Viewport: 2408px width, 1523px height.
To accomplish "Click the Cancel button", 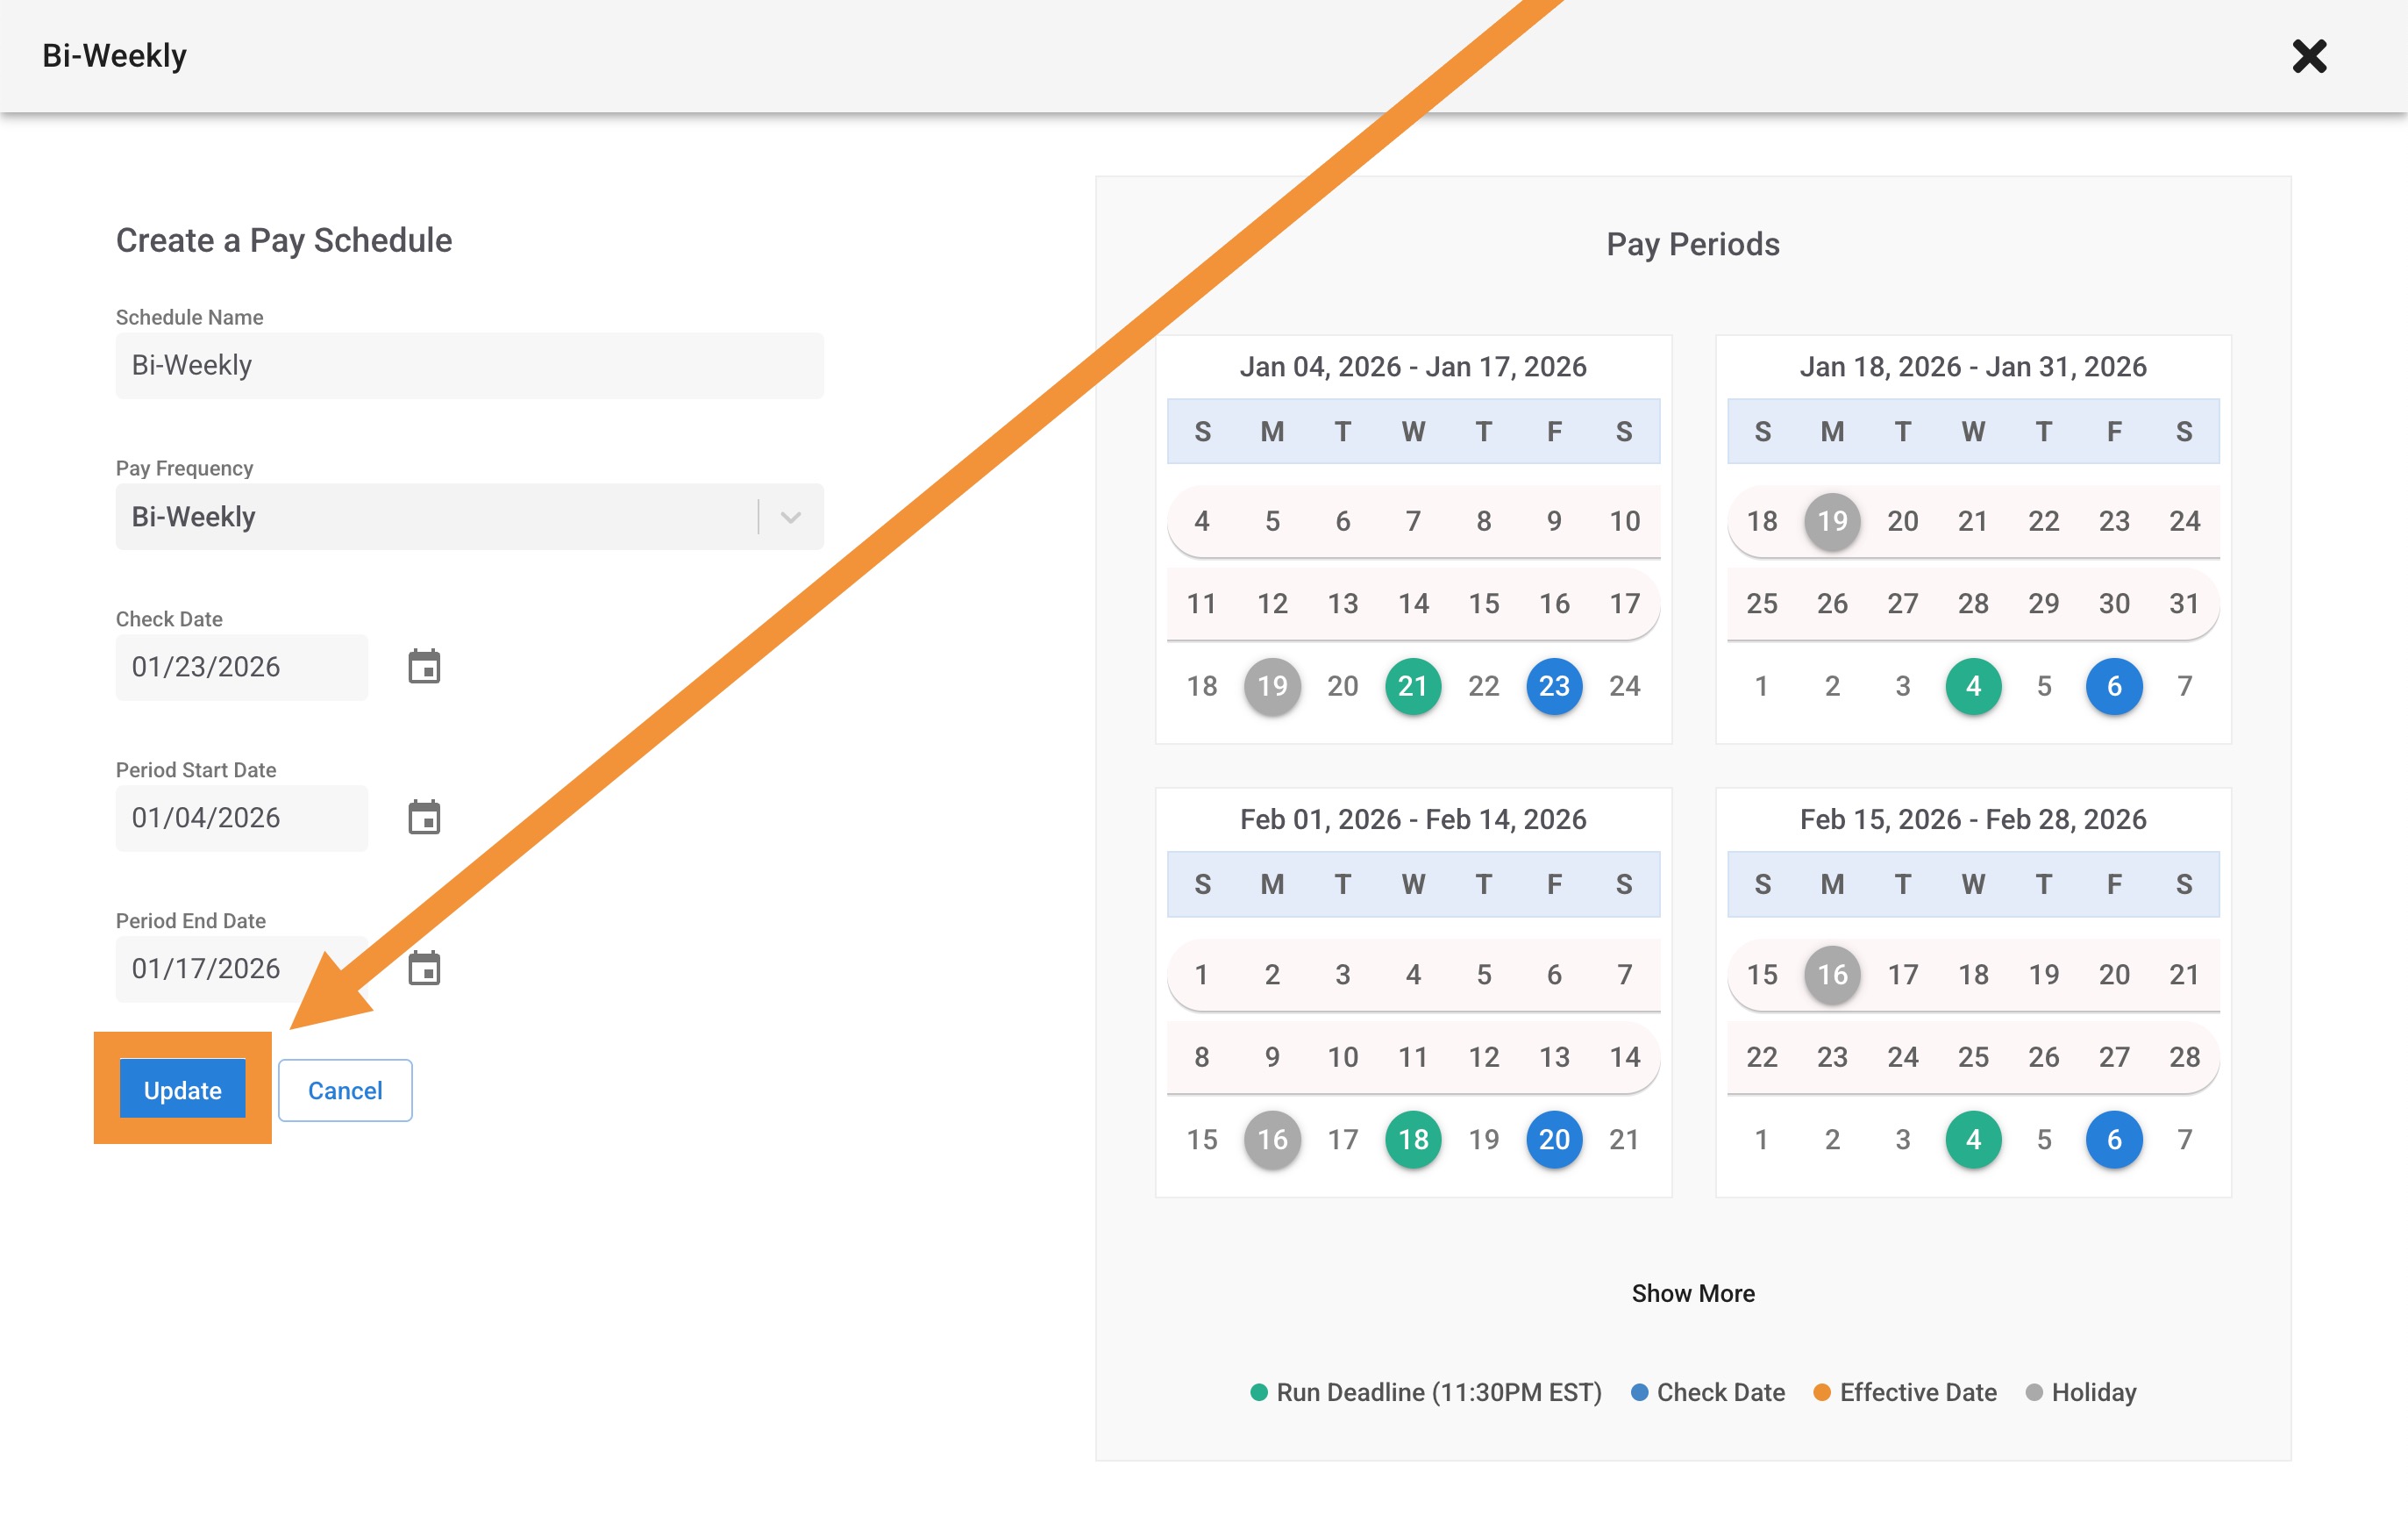I will [x=345, y=1090].
